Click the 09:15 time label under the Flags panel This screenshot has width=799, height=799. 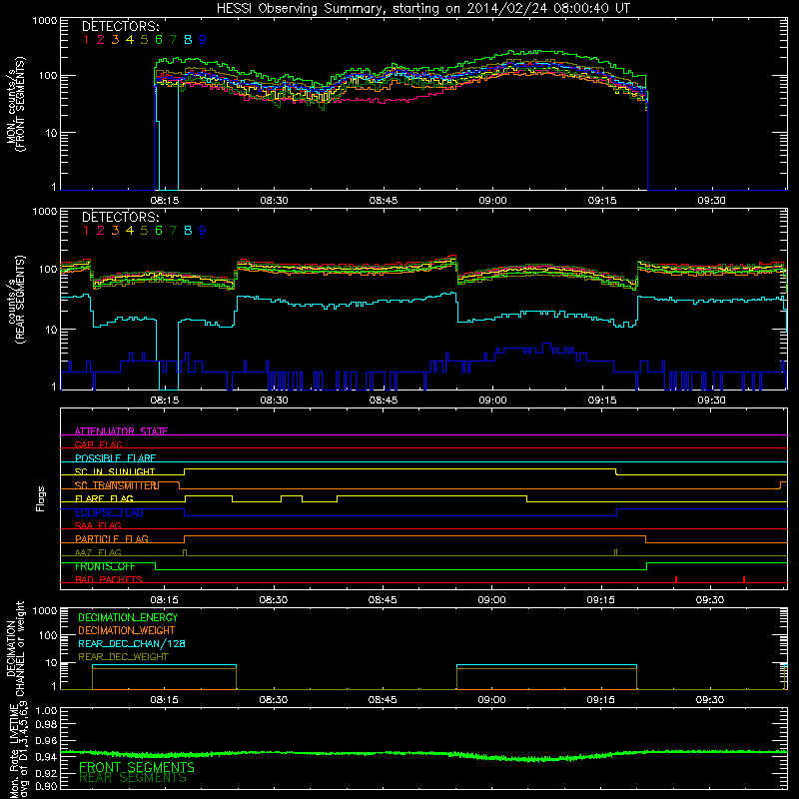click(601, 600)
